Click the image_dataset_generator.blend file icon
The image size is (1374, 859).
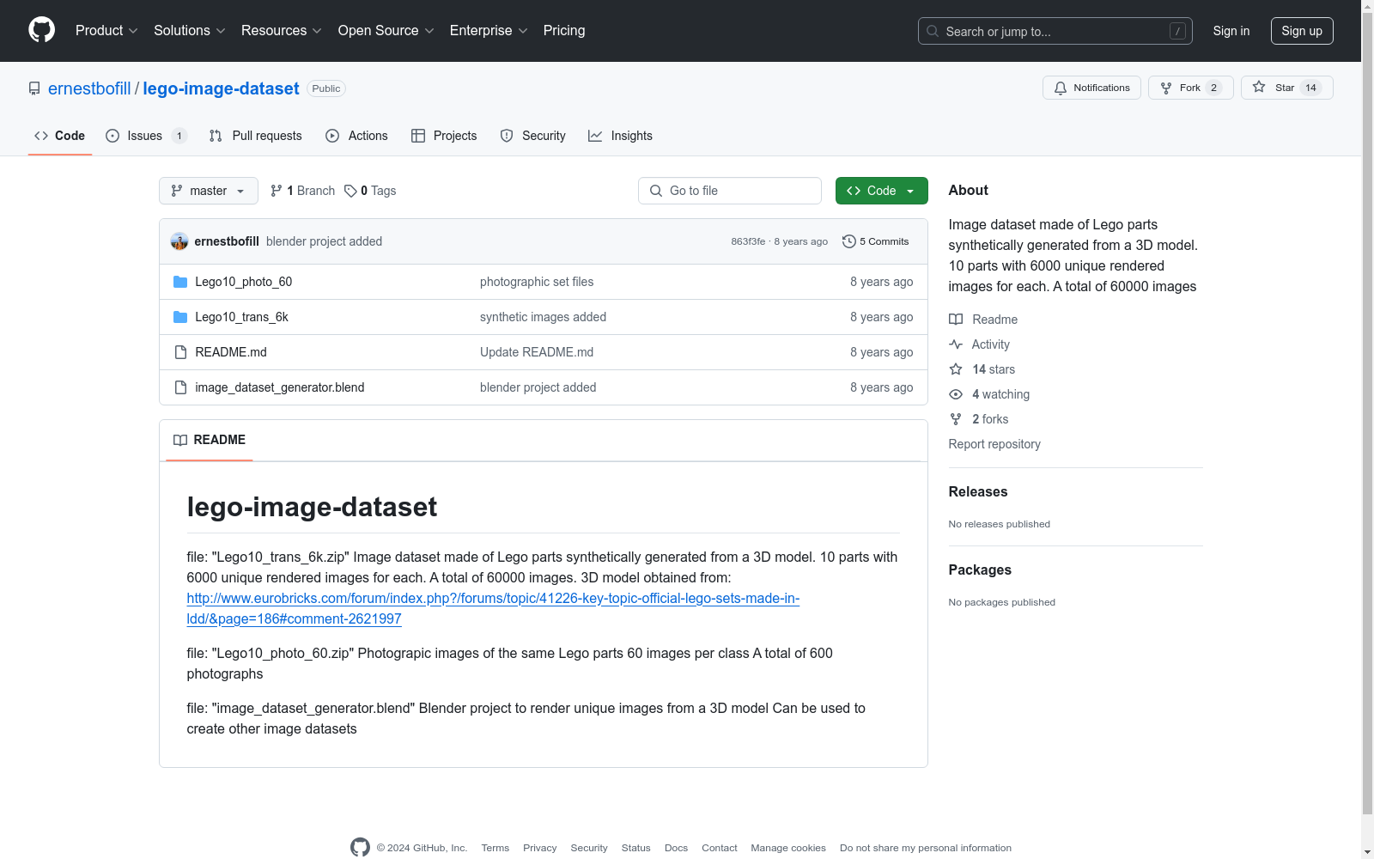click(180, 387)
